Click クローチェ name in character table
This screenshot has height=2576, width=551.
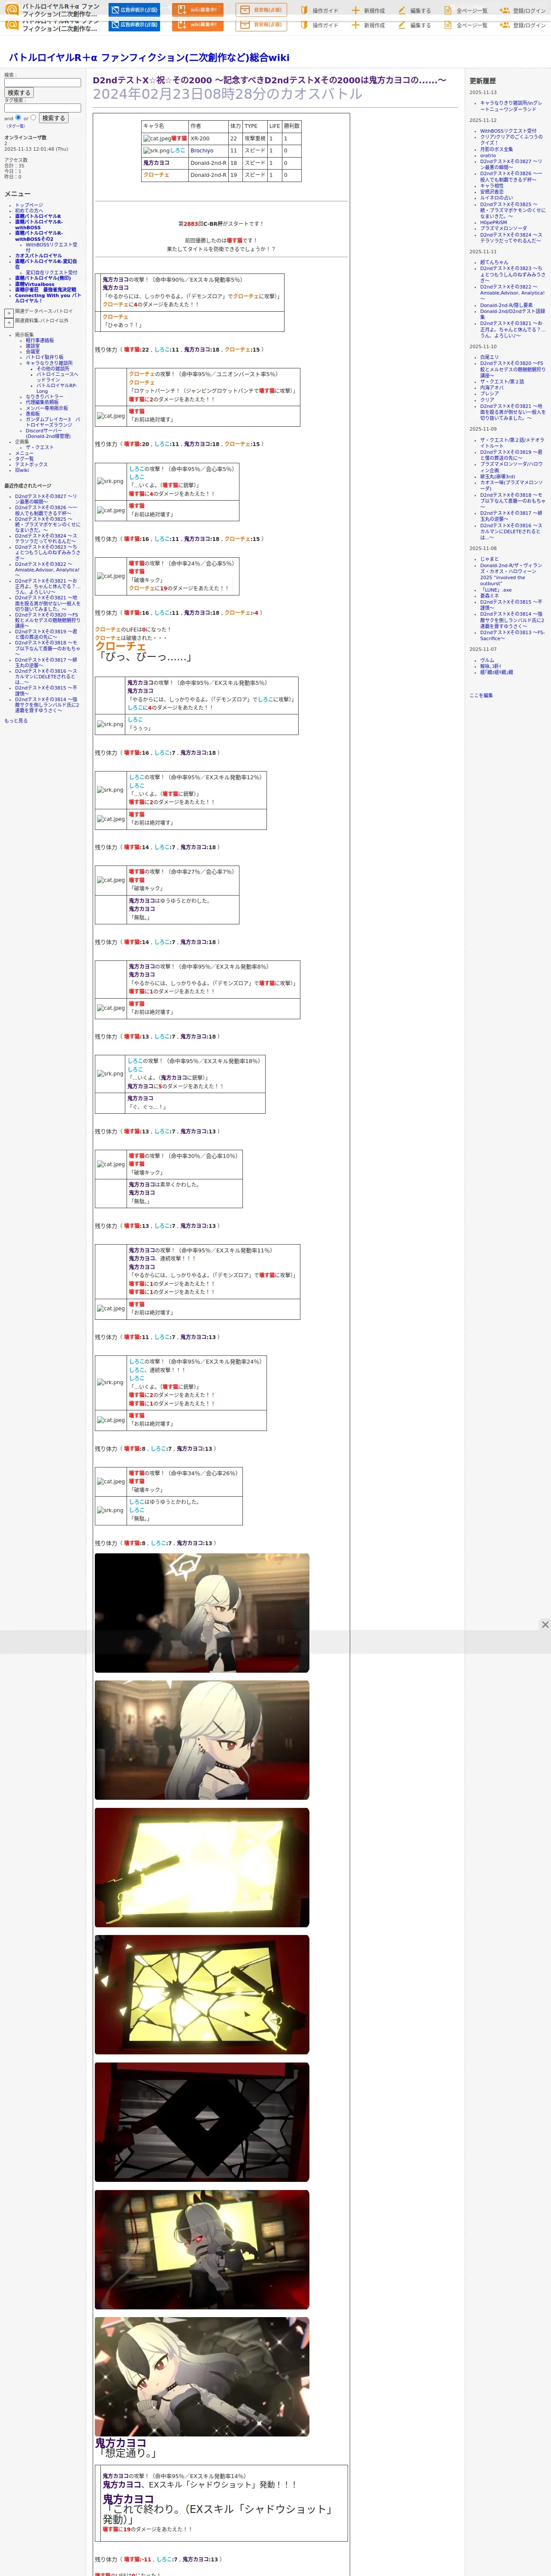[x=156, y=175]
